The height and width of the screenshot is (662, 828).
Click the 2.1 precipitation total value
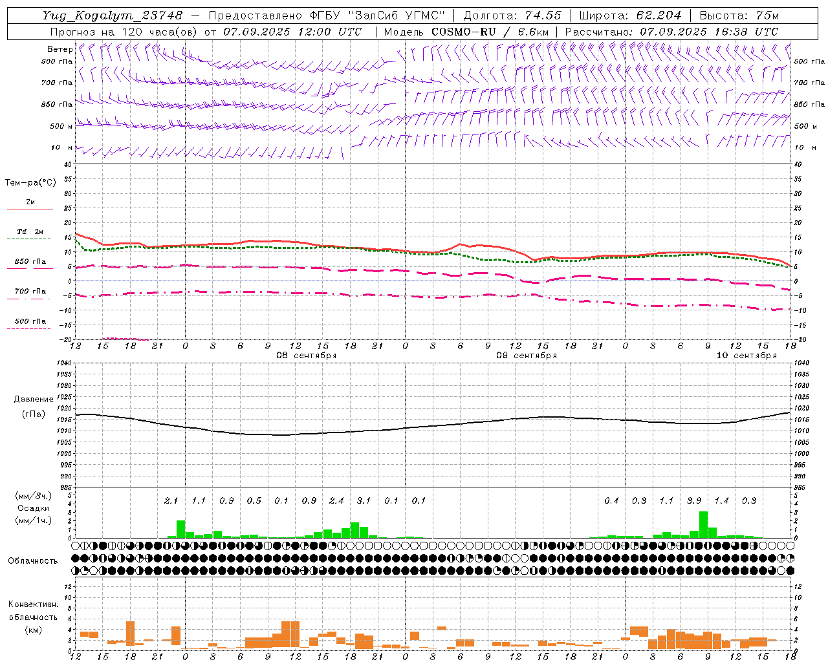pos(171,501)
